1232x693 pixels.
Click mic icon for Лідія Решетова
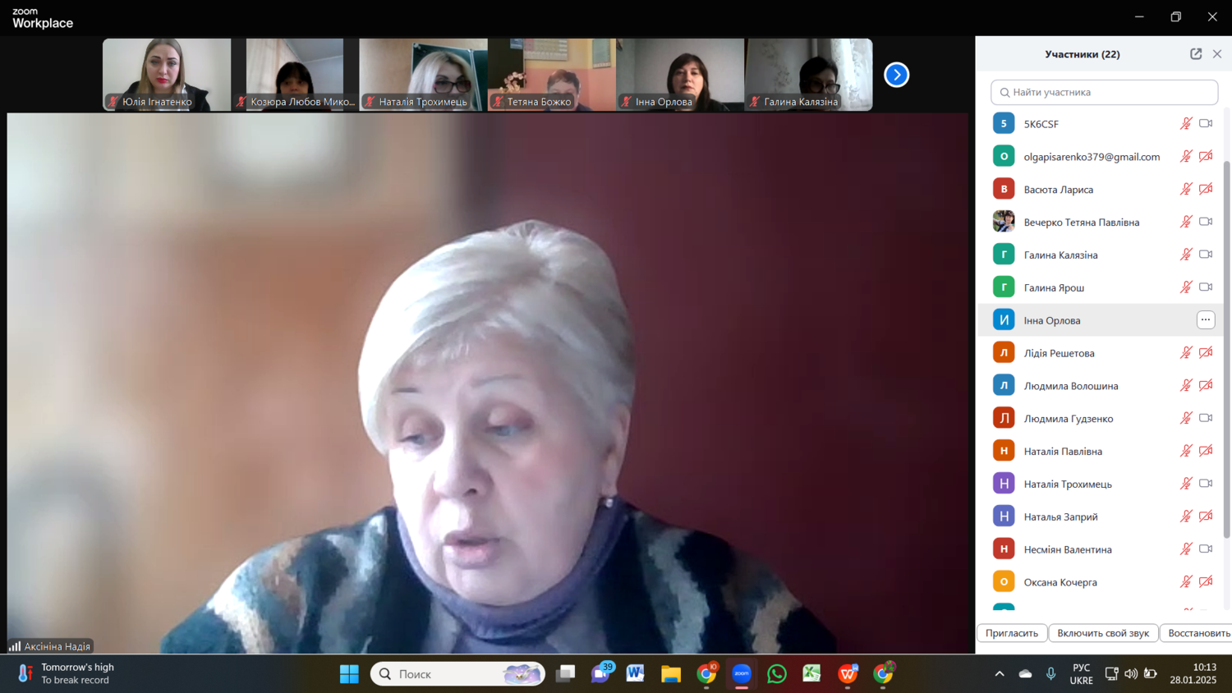[1186, 353]
